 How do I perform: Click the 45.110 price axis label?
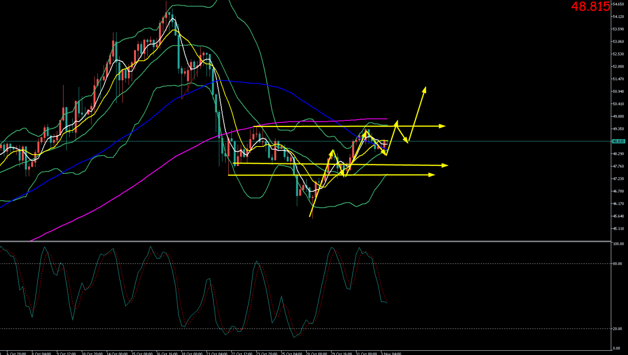pyautogui.click(x=618, y=228)
